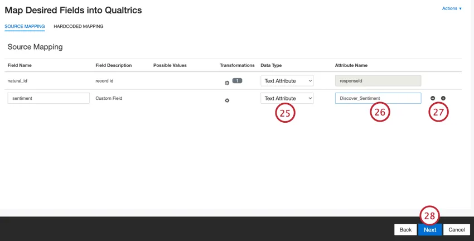Add a new field row with plus icon
The width and height of the screenshot is (474, 241).
tap(443, 98)
